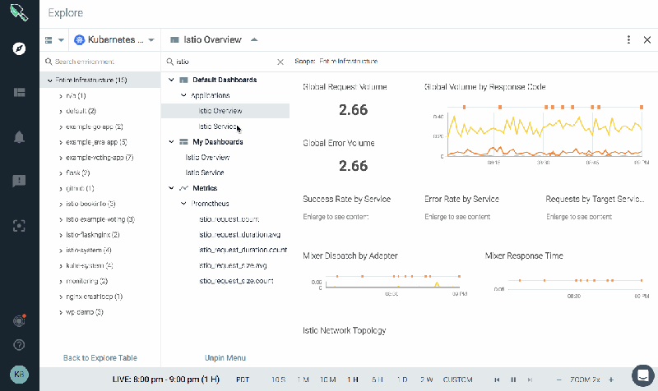Select the istio_request_duration.avg metric
Viewport: 658px width, 391px height.
click(x=240, y=235)
